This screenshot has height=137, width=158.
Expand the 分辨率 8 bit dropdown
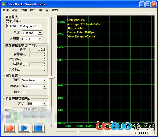pos(40,39)
